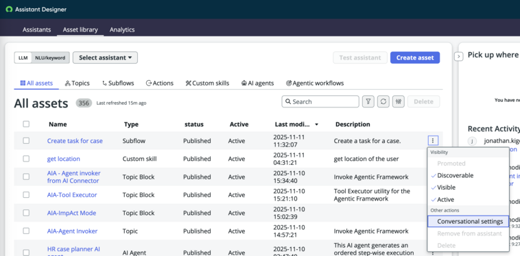Screen dimensions: 520x256
Task: Open the filter icon next to Search
Action: click(368, 101)
